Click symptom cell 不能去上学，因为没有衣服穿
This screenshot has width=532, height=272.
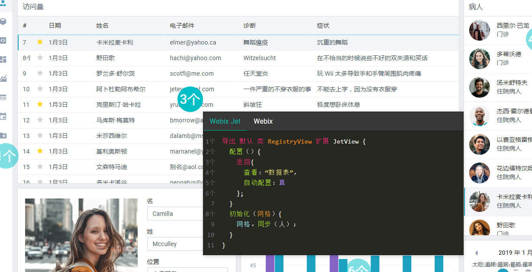(357, 89)
